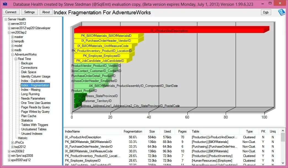Expand the server2012 node

(9, 23)
